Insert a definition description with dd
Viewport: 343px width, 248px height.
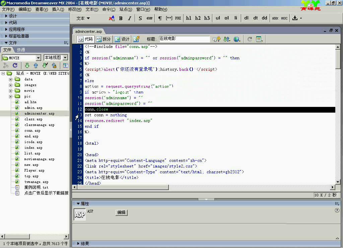(264, 18)
